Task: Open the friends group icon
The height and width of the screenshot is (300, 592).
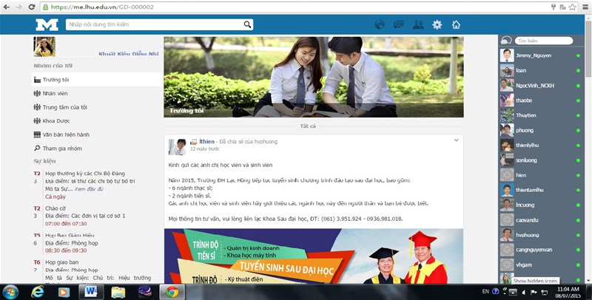Action: point(417,25)
